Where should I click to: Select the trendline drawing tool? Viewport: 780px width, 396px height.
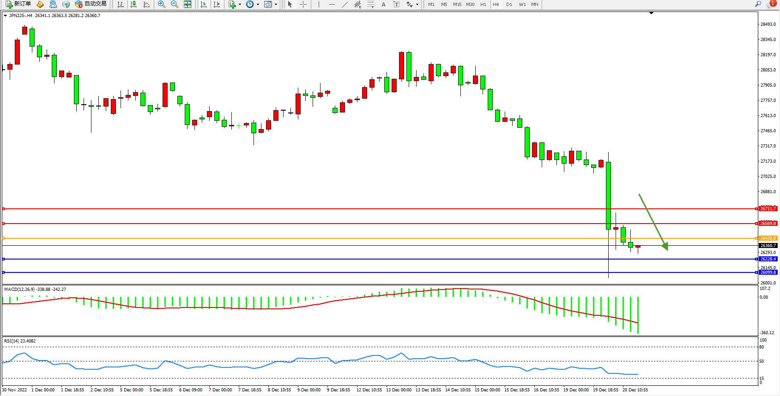pyautogui.click(x=345, y=4)
